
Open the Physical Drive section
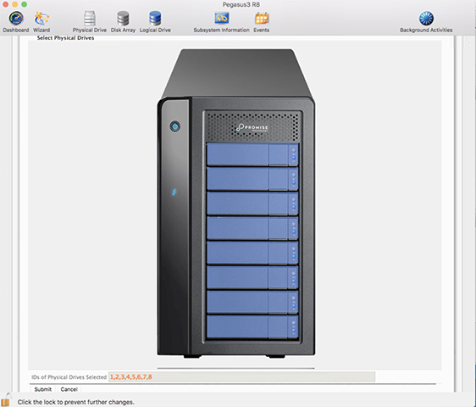(89, 22)
